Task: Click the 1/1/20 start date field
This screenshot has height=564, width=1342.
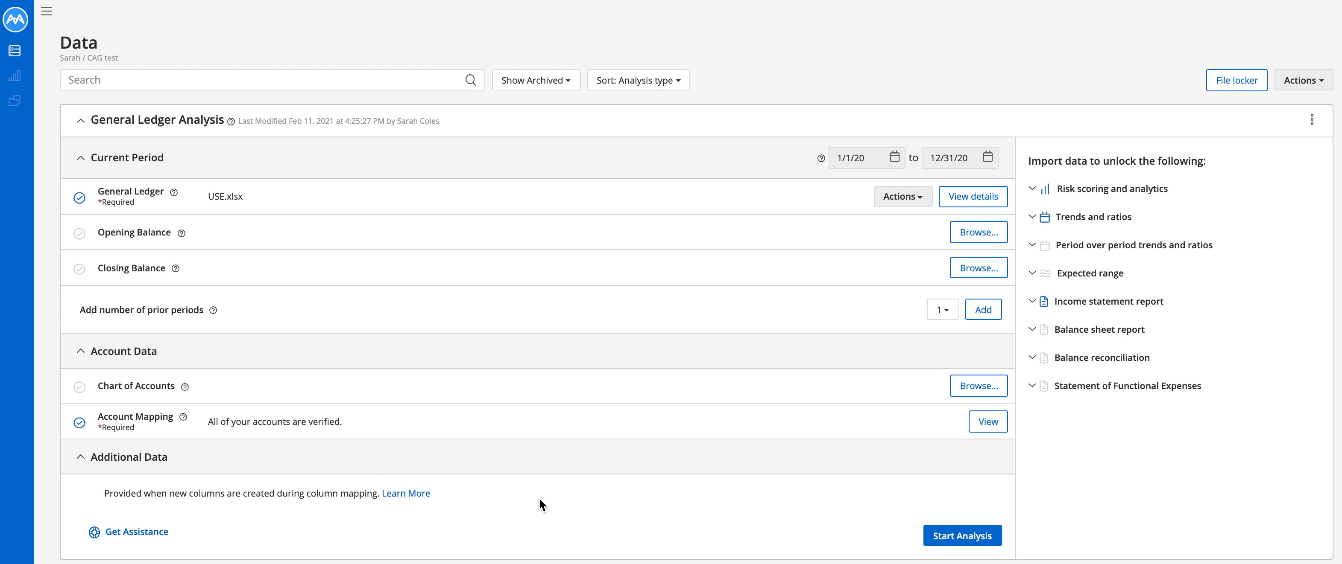Action: point(867,158)
